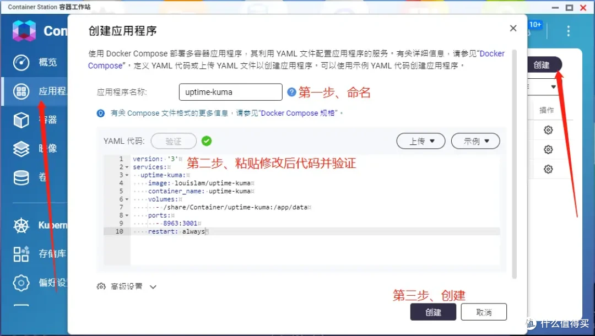Screen dimensions: 595x336
Task: Open the "Docker Compose 规格" link
Action: click(298, 113)
